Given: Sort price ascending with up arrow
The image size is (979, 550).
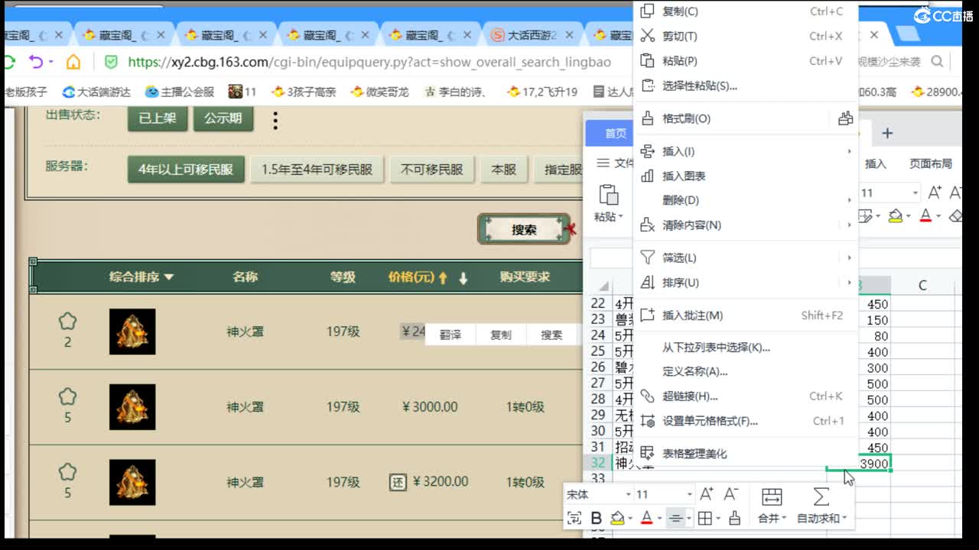Looking at the screenshot, I should point(442,278).
